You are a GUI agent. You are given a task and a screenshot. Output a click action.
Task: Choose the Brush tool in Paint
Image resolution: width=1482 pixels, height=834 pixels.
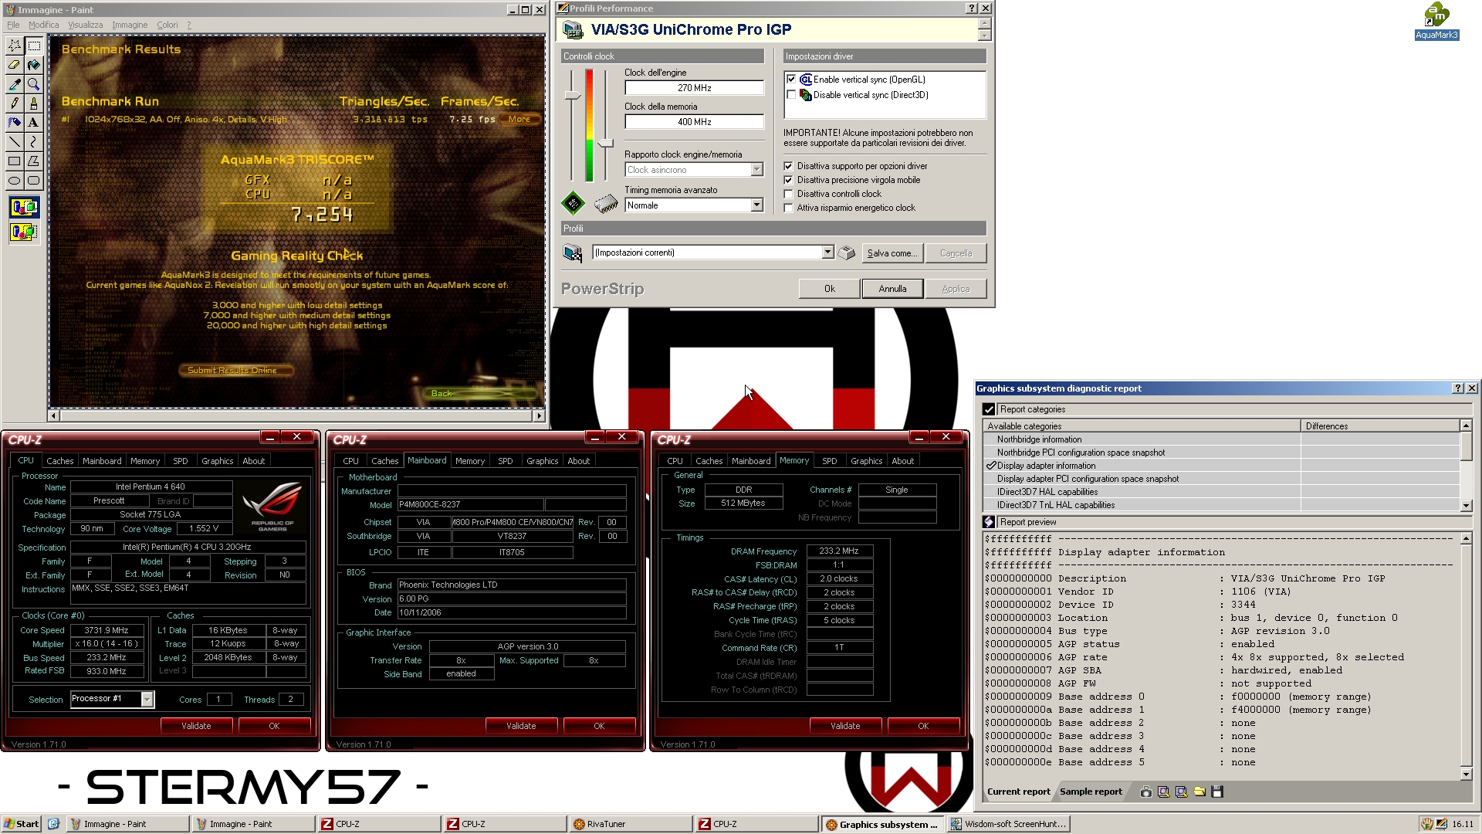(33, 103)
